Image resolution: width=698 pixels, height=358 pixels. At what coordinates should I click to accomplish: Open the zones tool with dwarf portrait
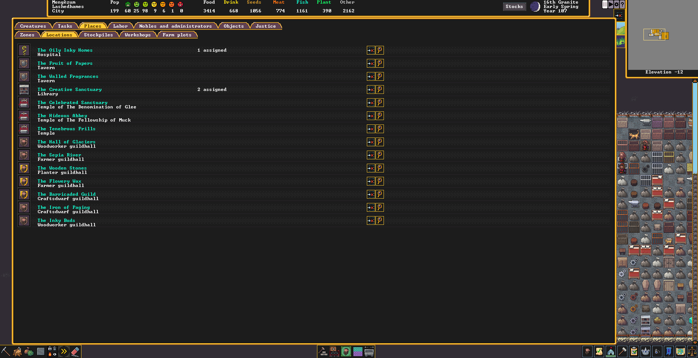(346, 351)
